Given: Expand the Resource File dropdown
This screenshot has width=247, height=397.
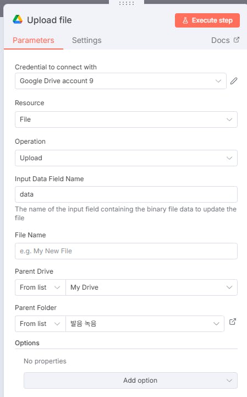Looking at the screenshot, I should [x=126, y=119].
